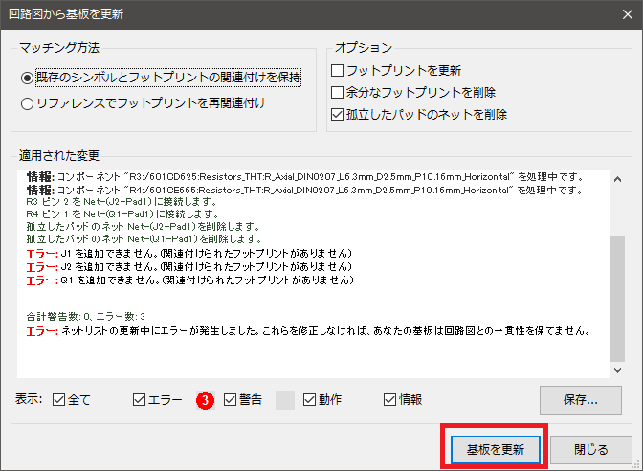Disable the 情報 messages checkbox
This screenshot has width=643, height=471.
(x=390, y=400)
